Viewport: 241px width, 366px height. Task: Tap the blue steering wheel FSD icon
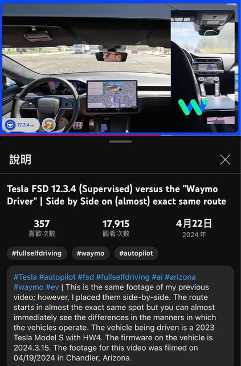[x=10, y=125]
